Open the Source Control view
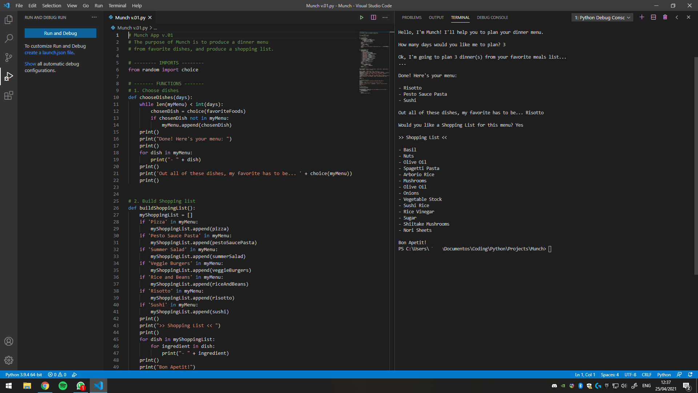The width and height of the screenshot is (698, 393). pyautogui.click(x=9, y=57)
